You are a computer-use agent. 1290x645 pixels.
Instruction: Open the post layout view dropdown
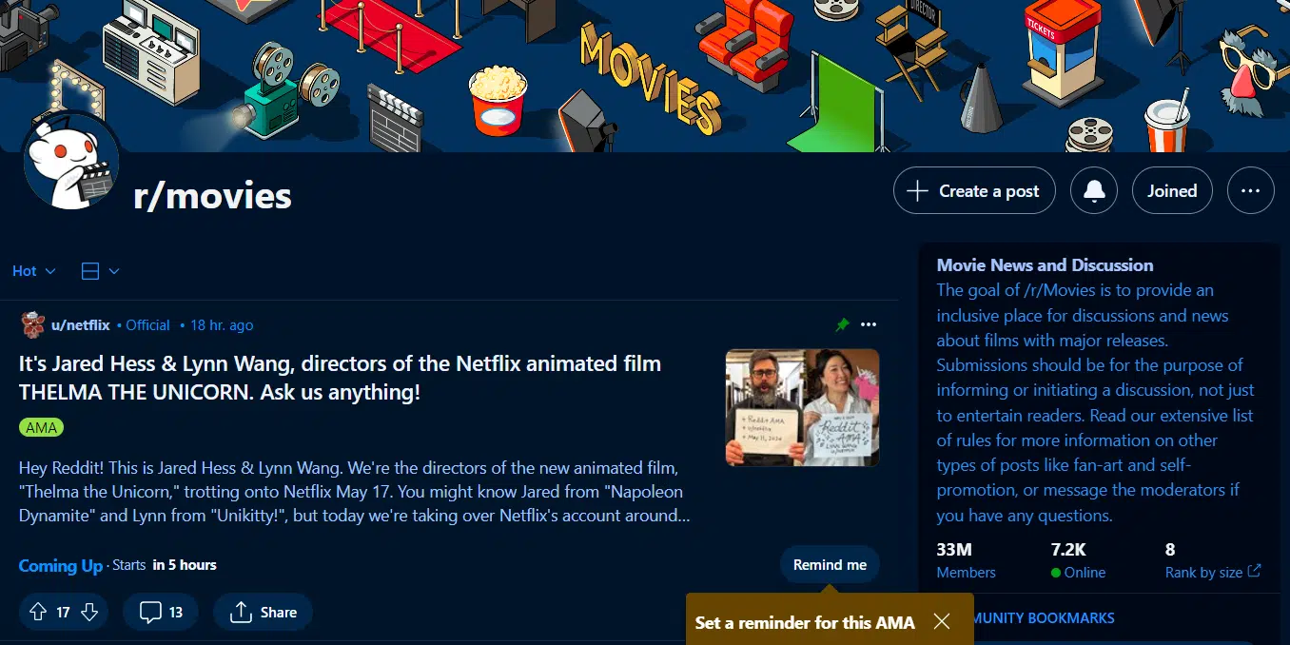(x=99, y=270)
